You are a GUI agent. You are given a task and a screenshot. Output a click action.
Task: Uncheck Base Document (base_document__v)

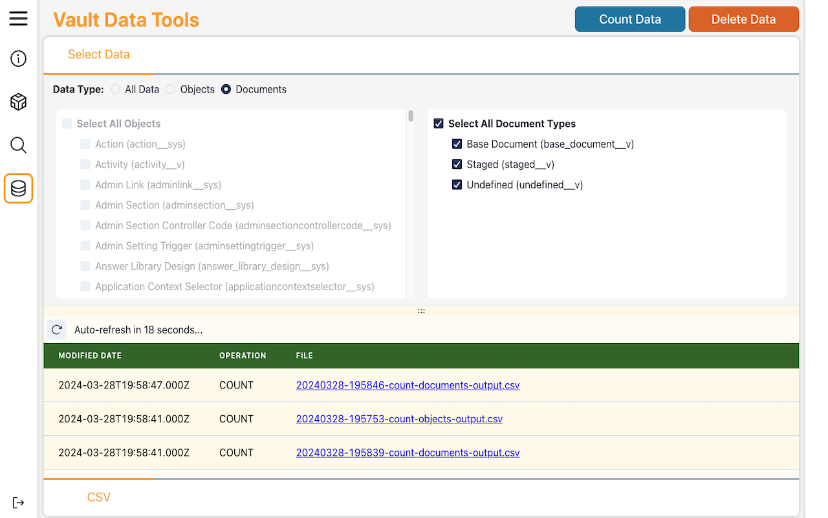(457, 144)
